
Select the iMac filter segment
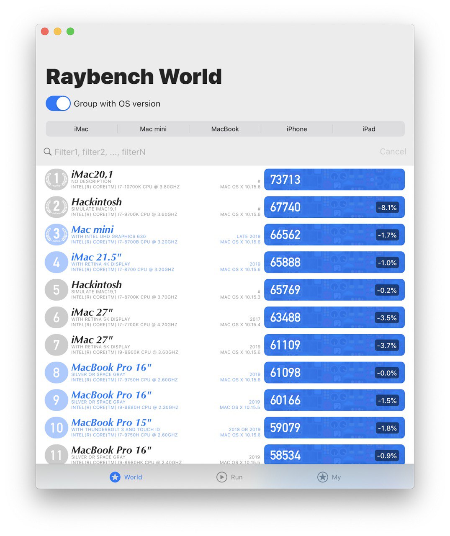click(x=81, y=129)
